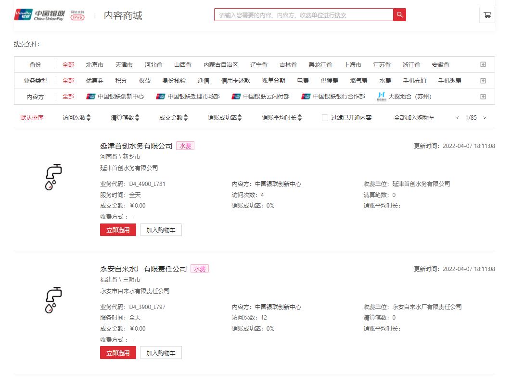Click the search input field
Image resolution: width=511 pixels, height=384 pixels.
tap(303, 14)
